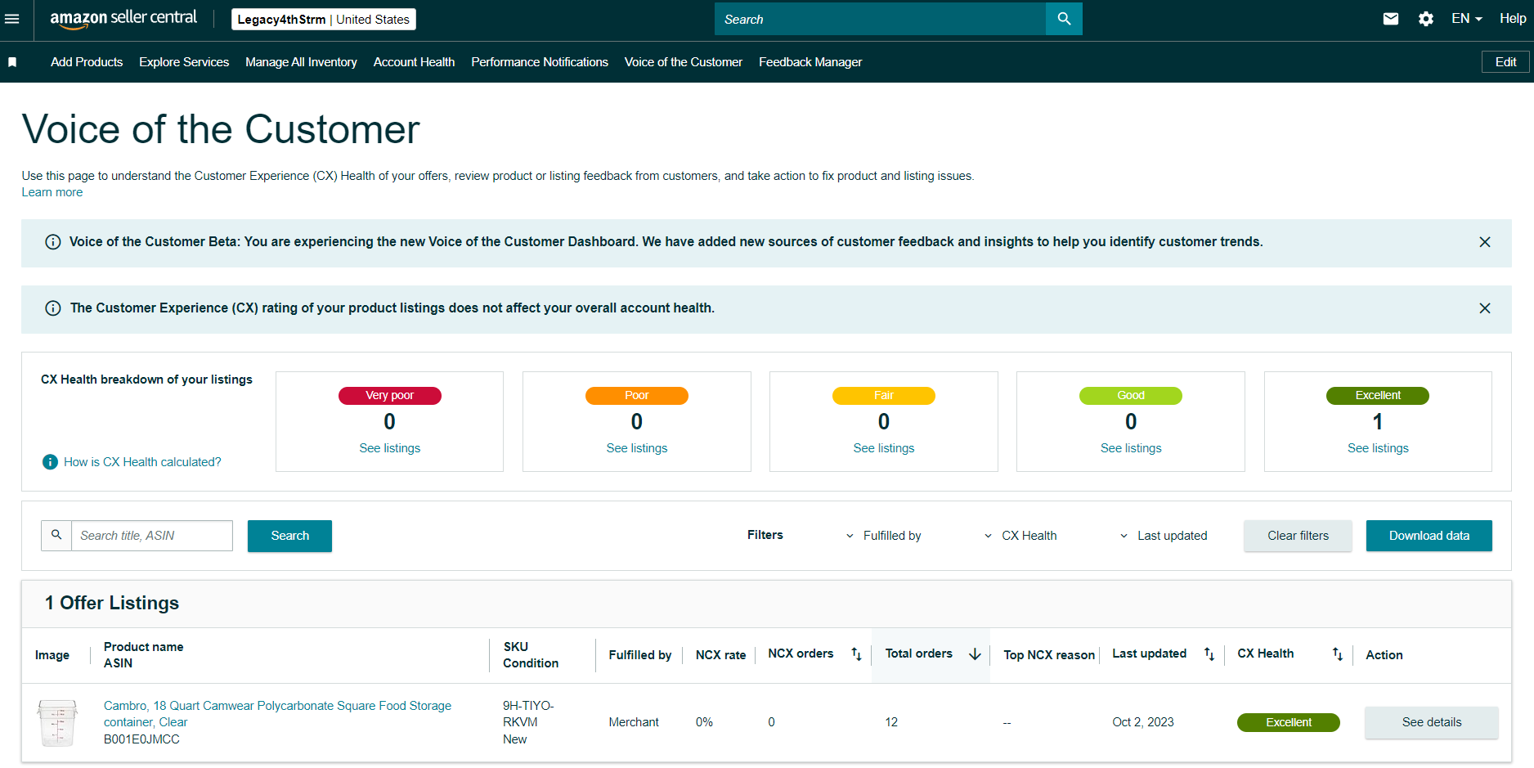
Task: Click the info icon in CX rating banner
Action: [53, 308]
